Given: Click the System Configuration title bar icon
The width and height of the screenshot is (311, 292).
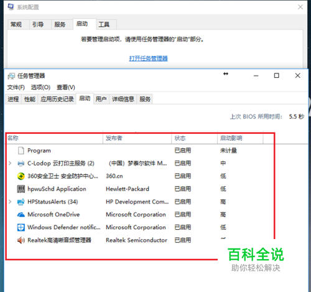Looking at the screenshot, I should point(11,7).
